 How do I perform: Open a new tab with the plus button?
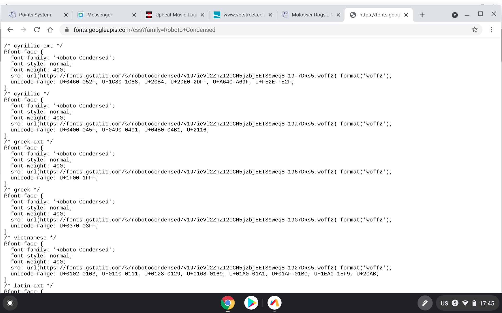(422, 15)
